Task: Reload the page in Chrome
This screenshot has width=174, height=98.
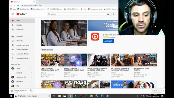Action: (18, 6)
